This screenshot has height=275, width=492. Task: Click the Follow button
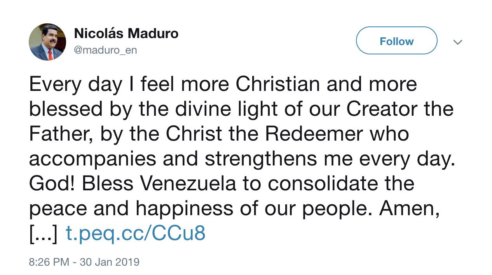click(397, 41)
